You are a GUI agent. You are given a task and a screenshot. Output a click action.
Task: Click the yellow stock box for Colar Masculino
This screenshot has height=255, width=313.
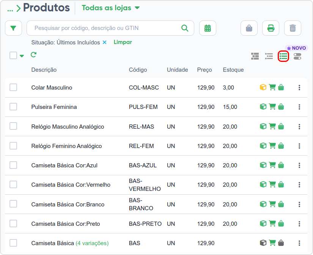pyautogui.click(x=263, y=87)
